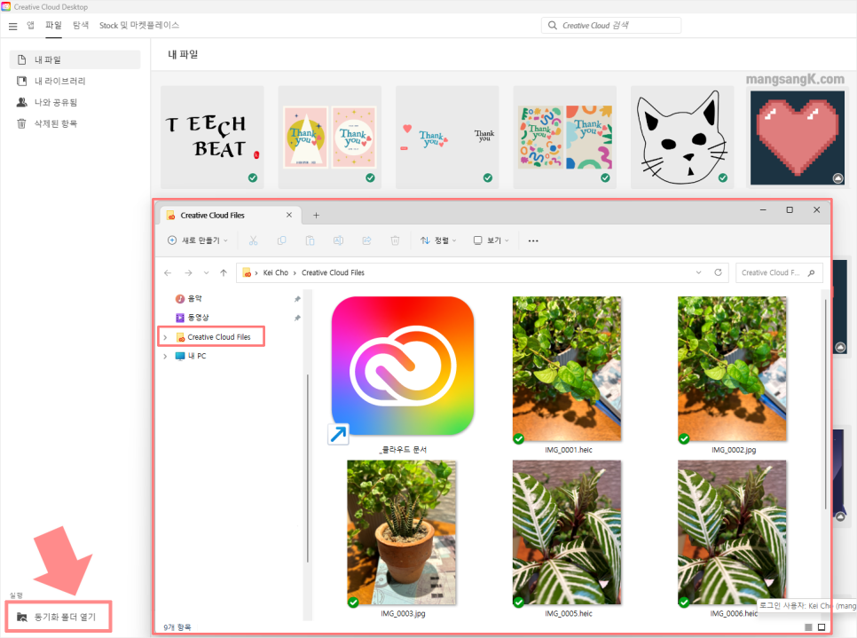Open recent locations chevron in Explorer

click(206, 272)
